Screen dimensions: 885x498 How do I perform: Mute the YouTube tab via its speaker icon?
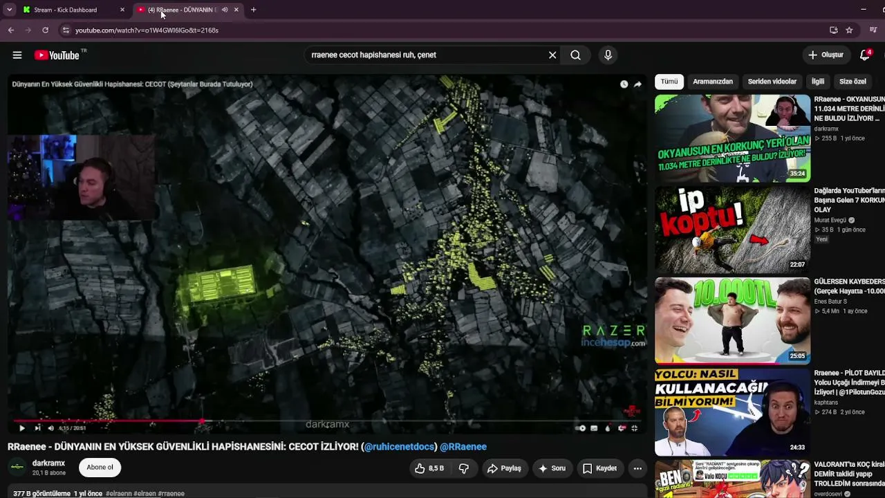click(x=225, y=10)
